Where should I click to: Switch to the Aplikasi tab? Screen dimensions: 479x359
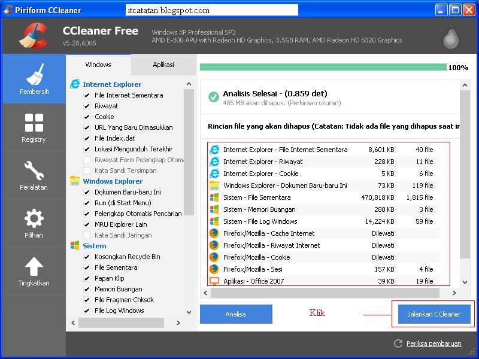tap(163, 65)
